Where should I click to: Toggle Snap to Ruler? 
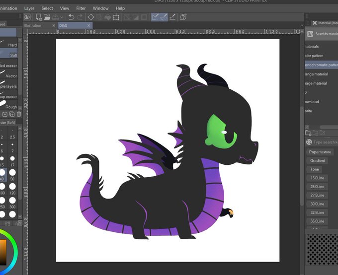[x=155, y=17]
